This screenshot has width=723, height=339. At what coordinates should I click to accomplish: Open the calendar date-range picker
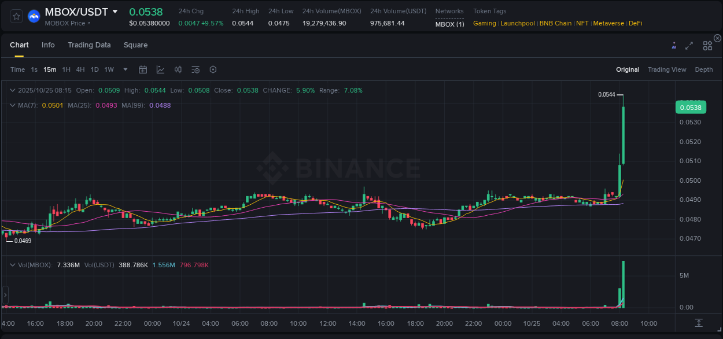(x=143, y=69)
